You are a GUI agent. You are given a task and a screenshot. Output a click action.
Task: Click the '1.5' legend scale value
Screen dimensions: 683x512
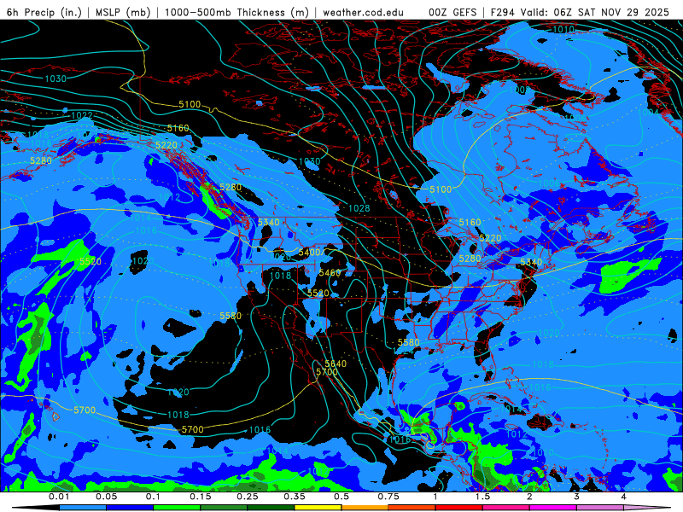(x=482, y=497)
